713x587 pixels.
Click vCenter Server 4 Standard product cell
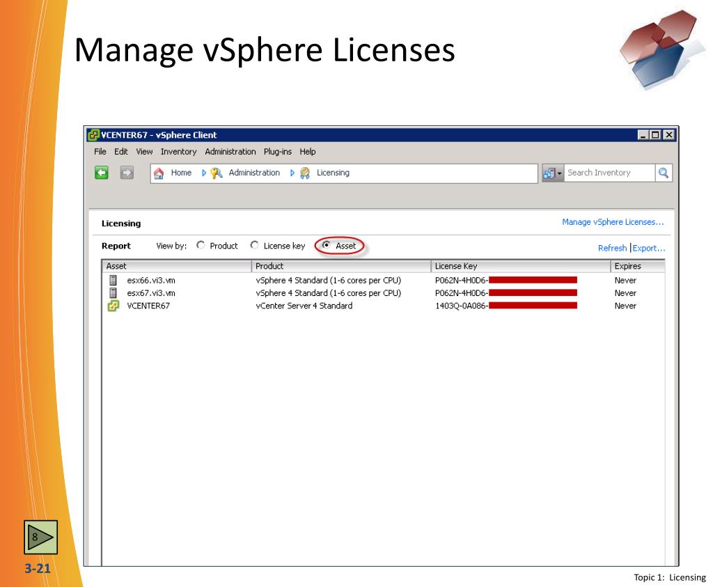[x=304, y=306]
